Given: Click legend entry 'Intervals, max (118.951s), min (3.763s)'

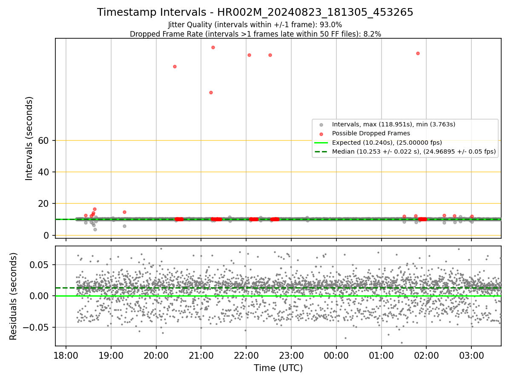Looking at the screenshot, I should (x=393, y=124).
